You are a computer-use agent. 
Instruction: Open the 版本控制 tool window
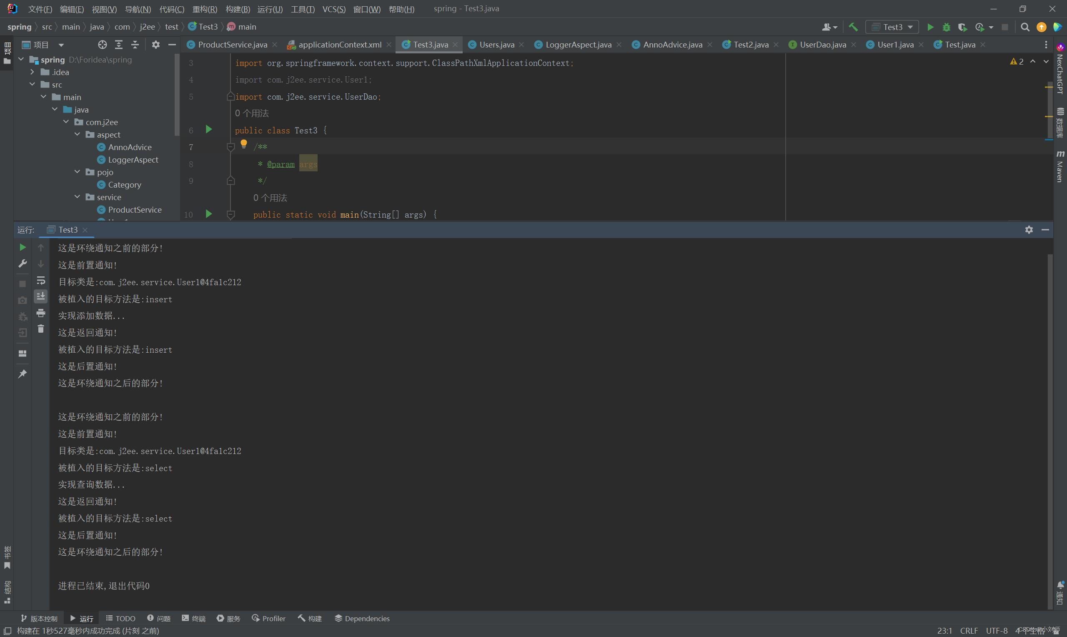(39, 618)
